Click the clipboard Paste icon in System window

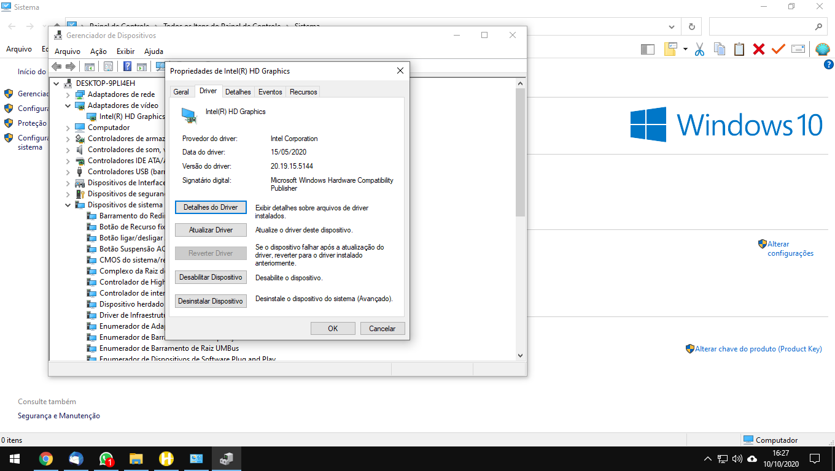pos(739,49)
